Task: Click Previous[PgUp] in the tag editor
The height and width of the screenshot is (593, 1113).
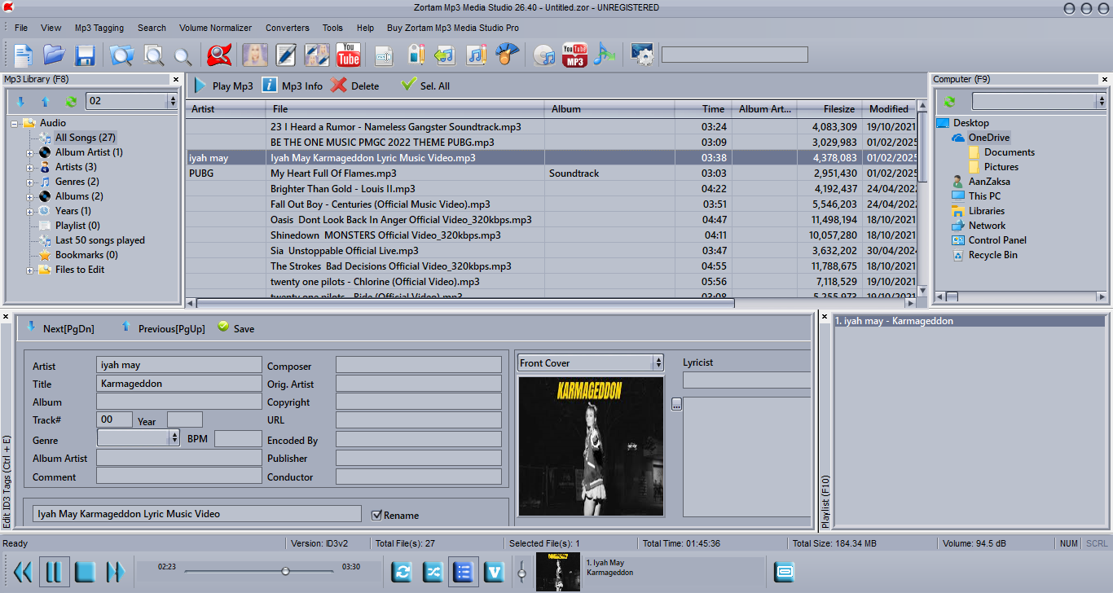Action: [x=162, y=328]
